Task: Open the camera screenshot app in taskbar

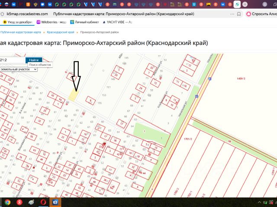Action: pos(55,202)
